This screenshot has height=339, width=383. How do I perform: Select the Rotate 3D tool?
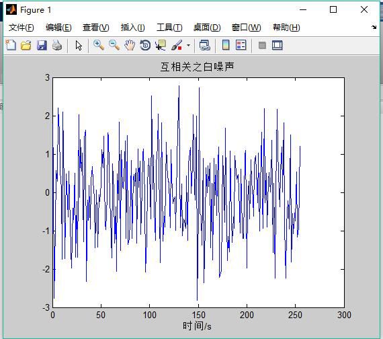tap(145, 46)
